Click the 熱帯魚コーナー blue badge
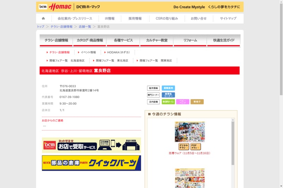 pos(168,95)
